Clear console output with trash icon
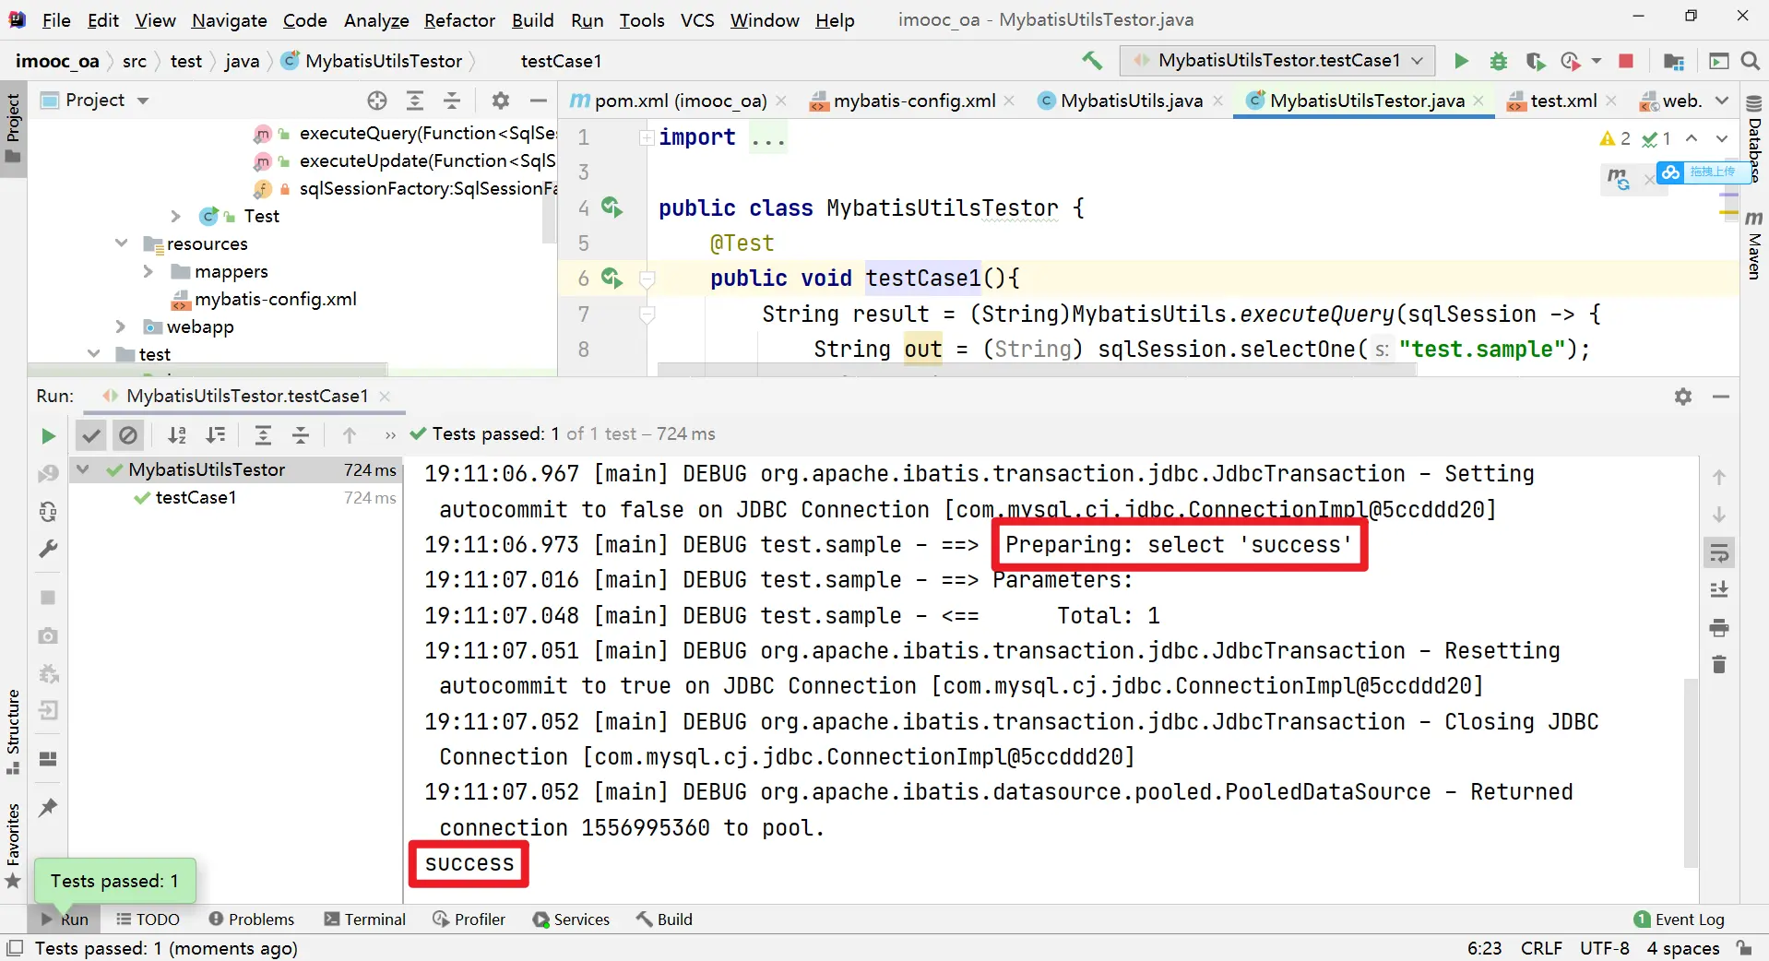The width and height of the screenshot is (1769, 961). tap(1719, 665)
